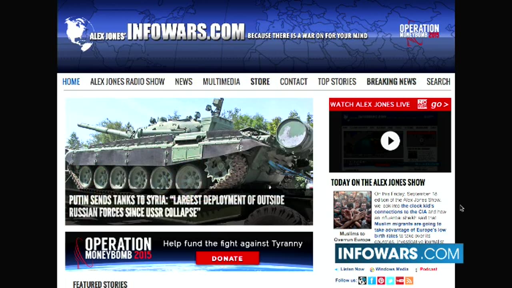The width and height of the screenshot is (512, 288).
Task: Click the Today on the Alex Jones Show heading
Action: point(378,183)
